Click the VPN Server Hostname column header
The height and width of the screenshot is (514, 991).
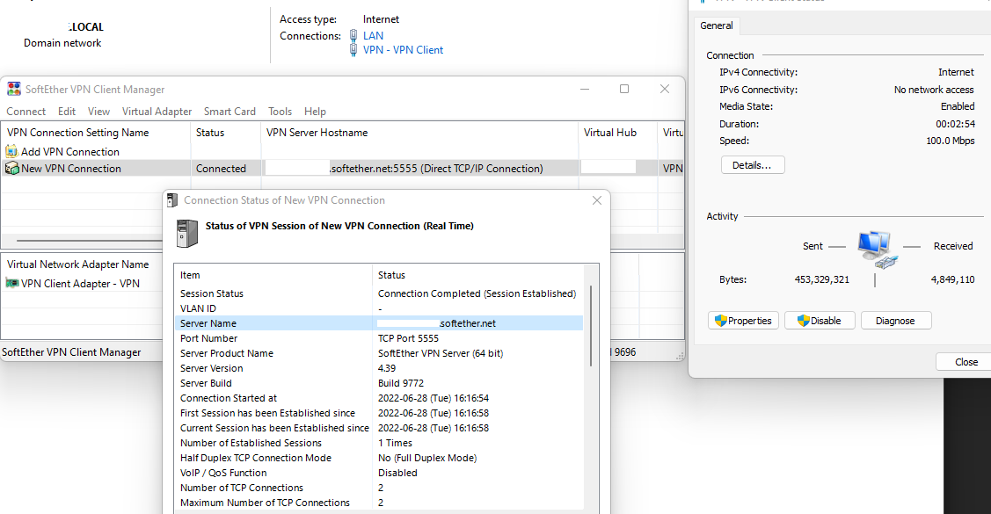pyautogui.click(x=419, y=133)
